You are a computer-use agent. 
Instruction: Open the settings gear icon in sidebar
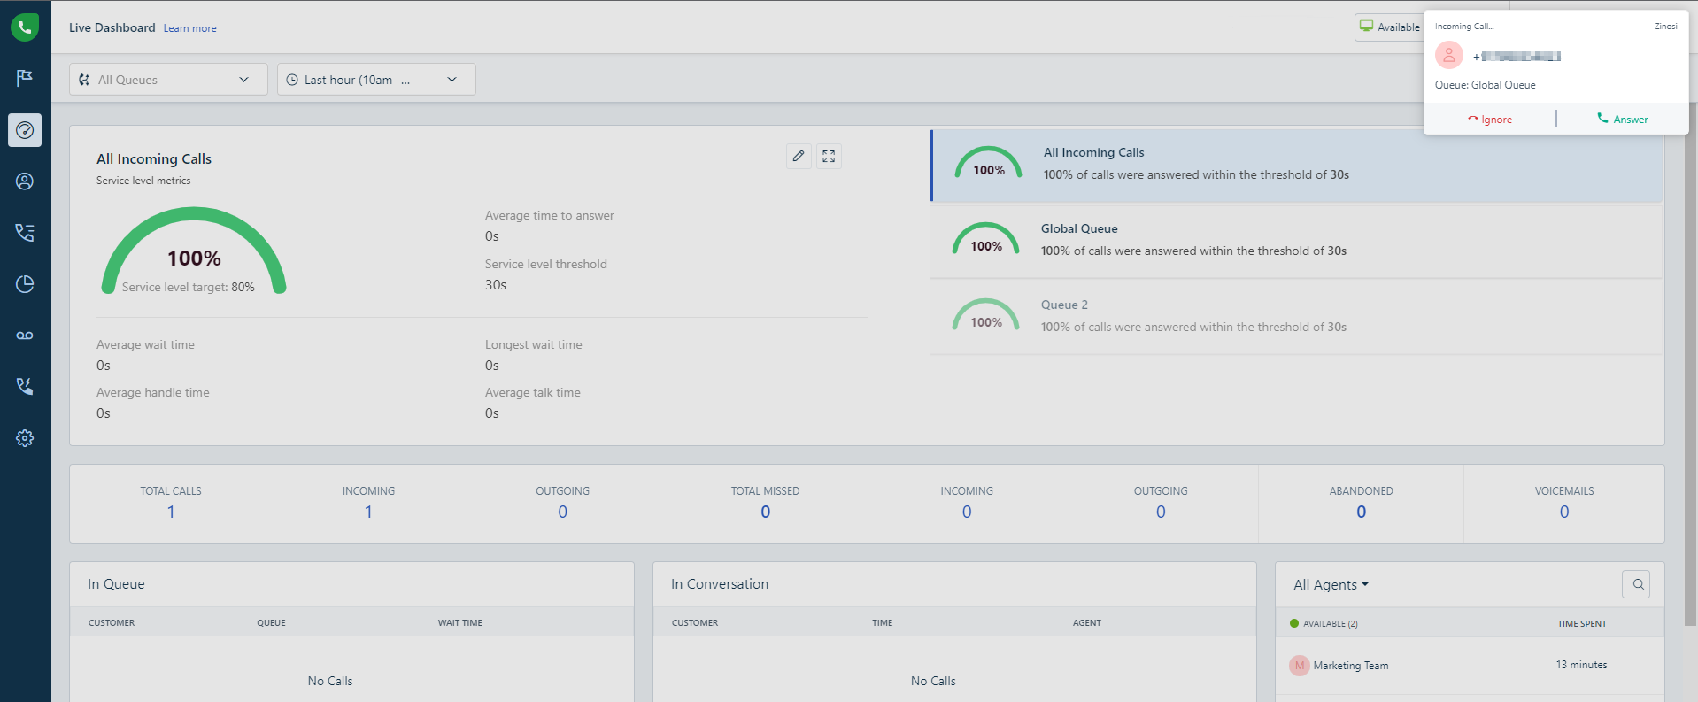[x=25, y=438]
